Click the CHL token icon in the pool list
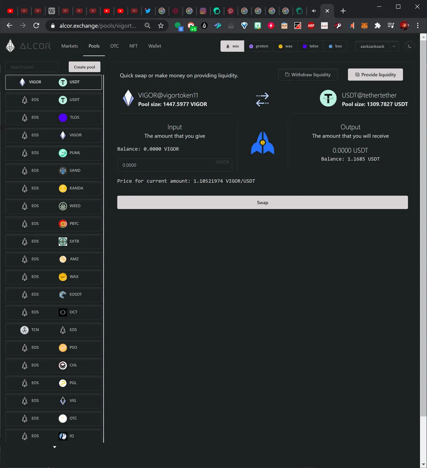This screenshot has width=427, height=468. coord(63,365)
